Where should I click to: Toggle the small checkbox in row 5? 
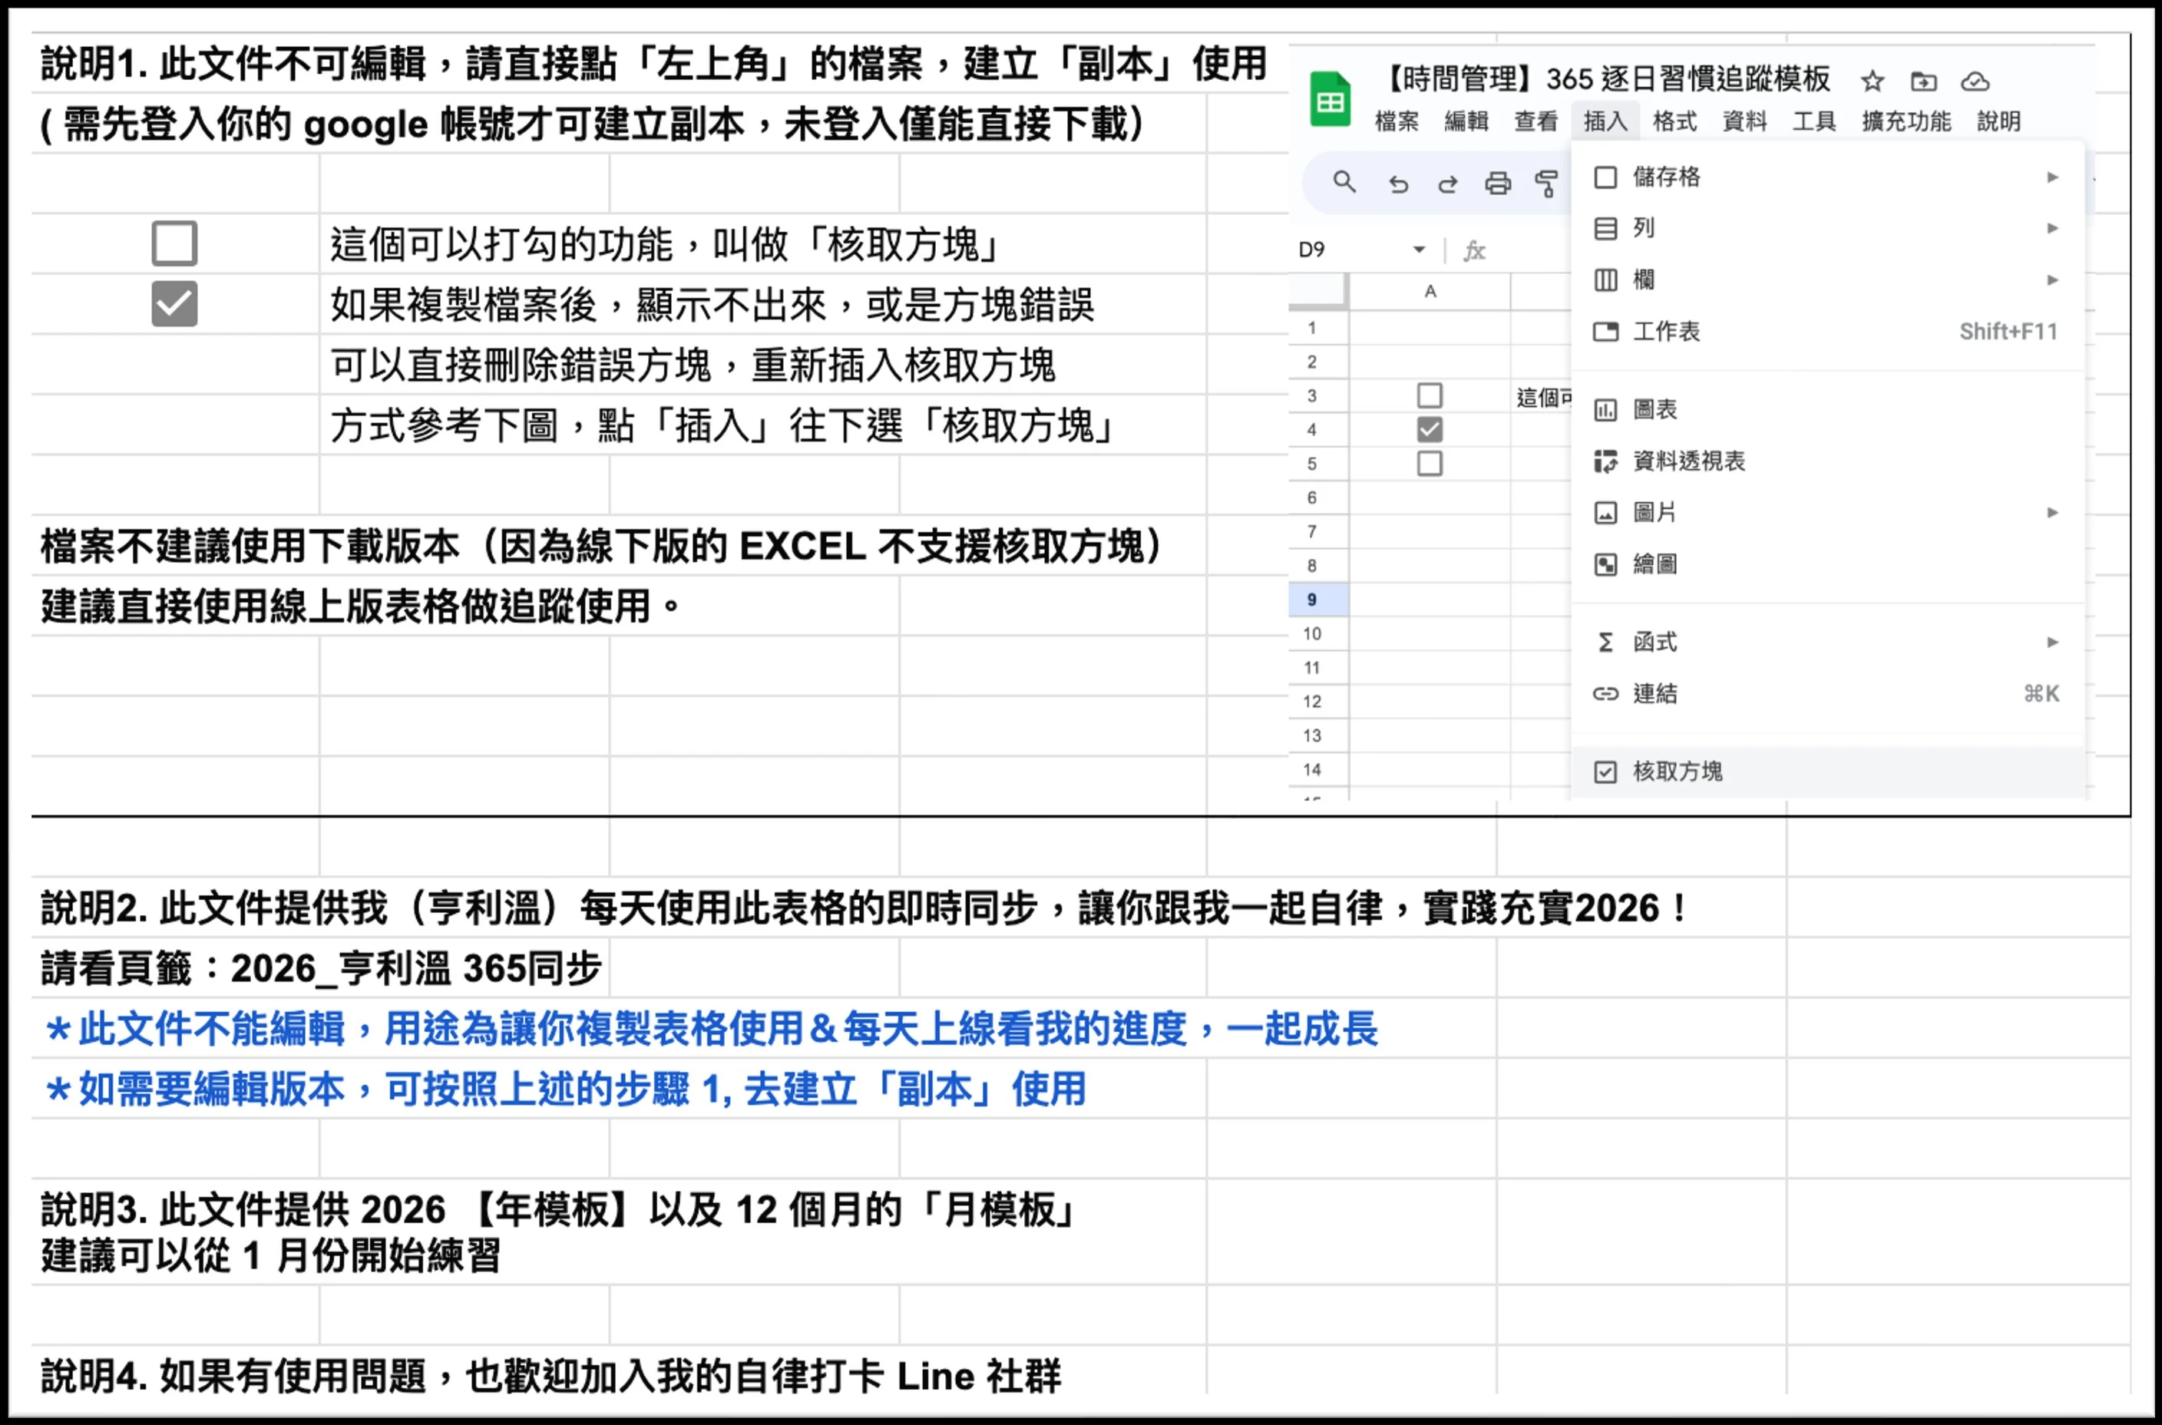point(1430,464)
